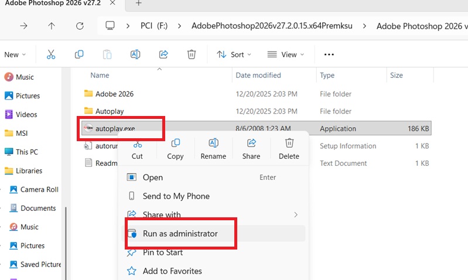Screen dimensions: 468x280
Task: Click the Rename icon in the toolbar
Action: 135,54
